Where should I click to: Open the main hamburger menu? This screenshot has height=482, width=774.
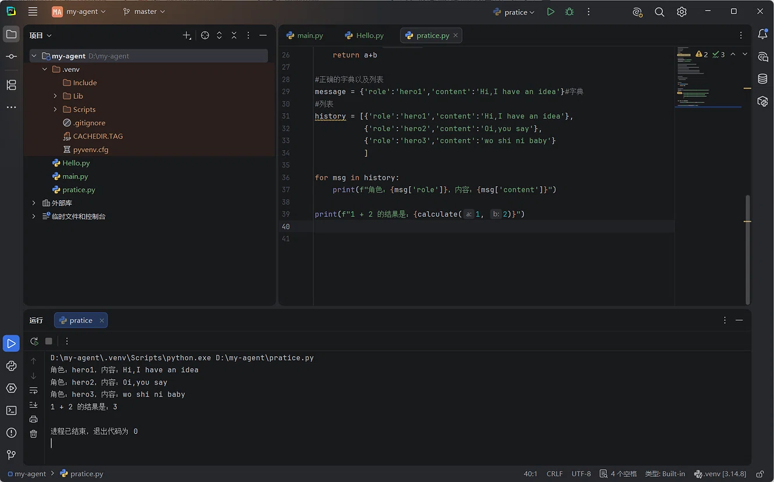(33, 12)
